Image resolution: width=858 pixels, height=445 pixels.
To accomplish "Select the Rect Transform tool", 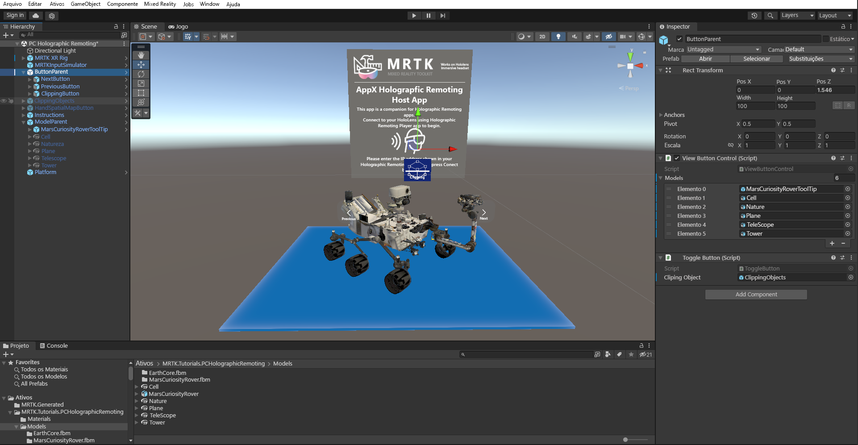I will pos(141,93).
